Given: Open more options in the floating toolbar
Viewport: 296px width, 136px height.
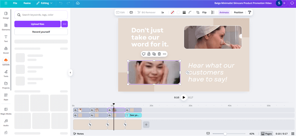Looking at the screenshot, I should (x=164, y=54).
